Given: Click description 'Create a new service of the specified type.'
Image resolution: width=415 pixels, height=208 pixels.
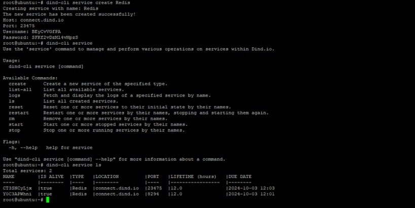Looking at the screenshot, I should coord(105,84).
